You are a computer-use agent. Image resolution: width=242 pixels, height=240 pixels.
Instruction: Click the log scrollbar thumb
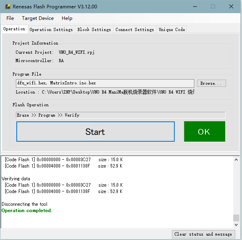[x=236, y=218]
